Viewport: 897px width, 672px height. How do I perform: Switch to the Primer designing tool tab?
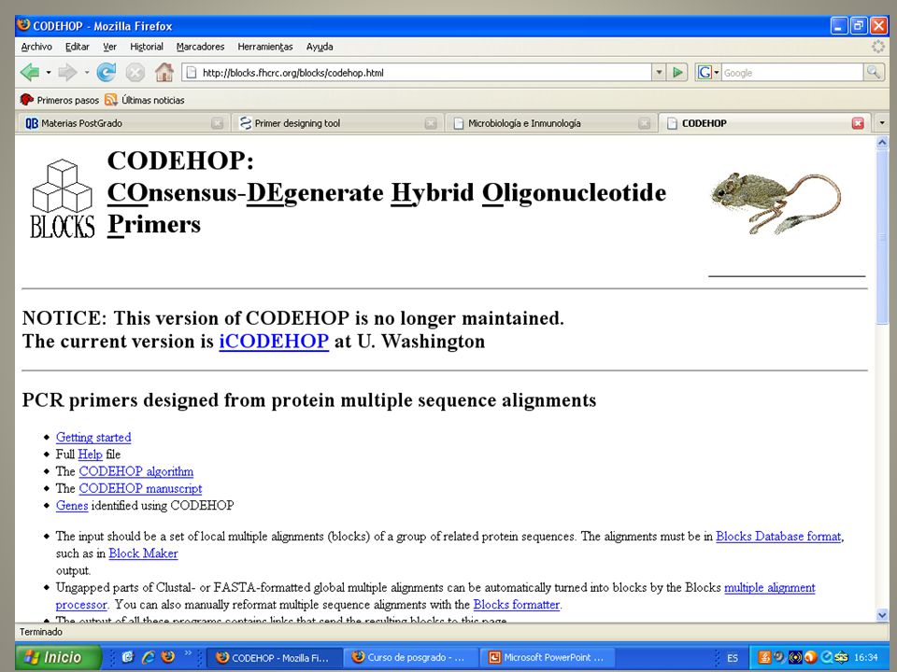(336, 123)
